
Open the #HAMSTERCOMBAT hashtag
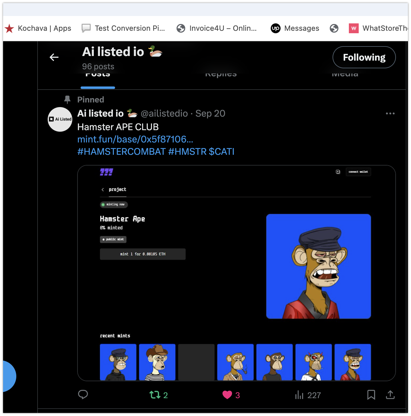[x=122, y=152]
